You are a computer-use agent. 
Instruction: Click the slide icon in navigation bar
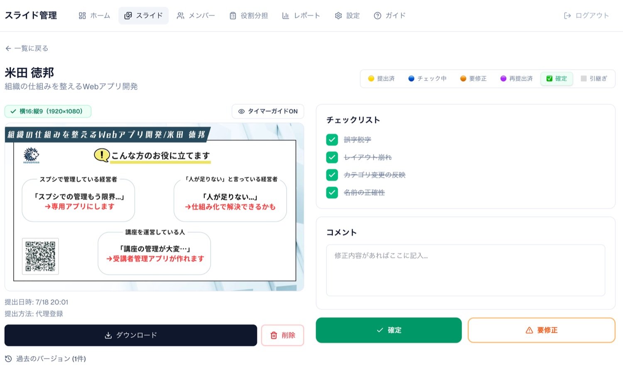[x=128, y=16]
